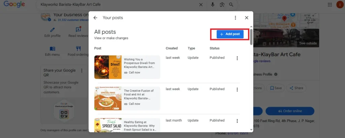Click See outside on street photo

pyautogui.click(x=308, y=43)
